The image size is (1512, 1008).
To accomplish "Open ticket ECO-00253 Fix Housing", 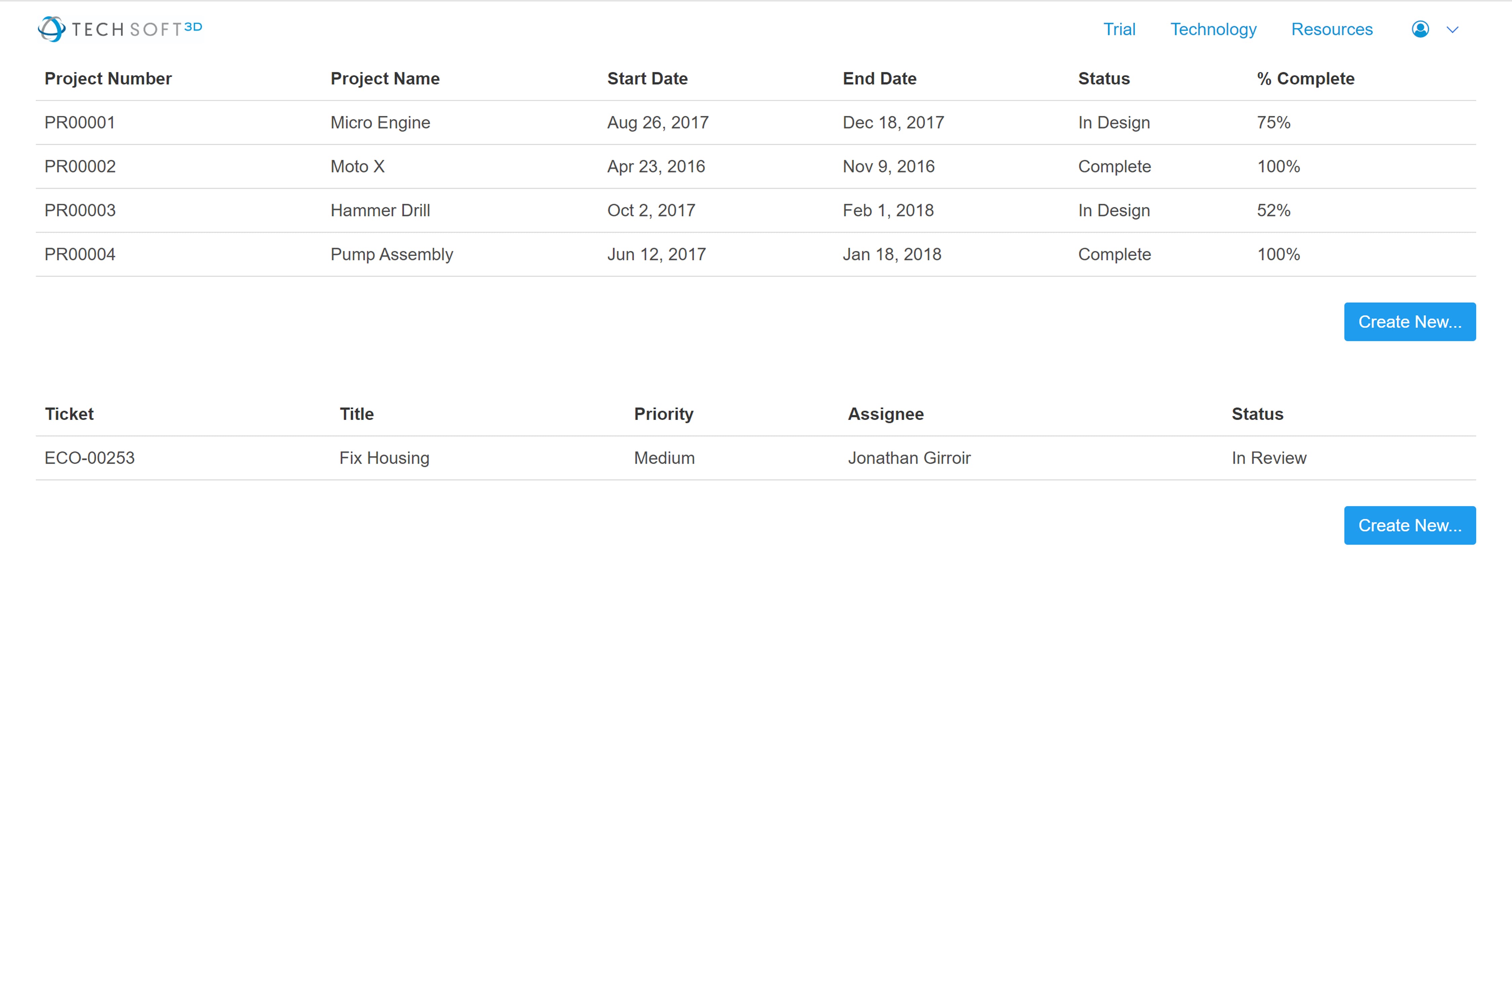I will 383,458.
